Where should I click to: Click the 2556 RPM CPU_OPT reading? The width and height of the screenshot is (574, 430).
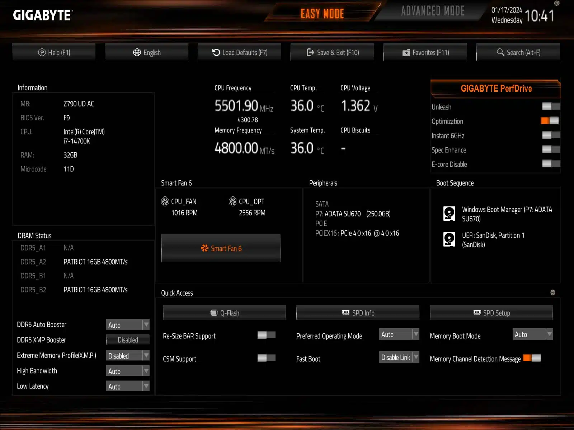pos(252,213)
